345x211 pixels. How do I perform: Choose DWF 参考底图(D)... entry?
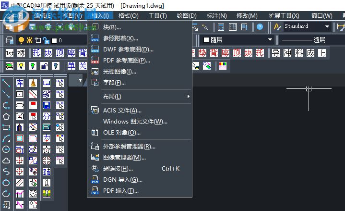click(140, 50)
